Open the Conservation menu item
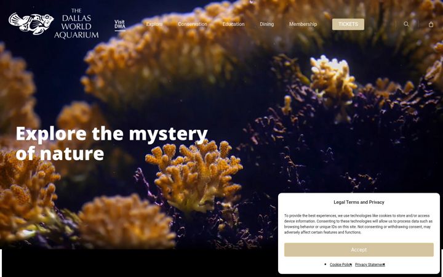The image size is (443, 277). click(x=193, y=24)
